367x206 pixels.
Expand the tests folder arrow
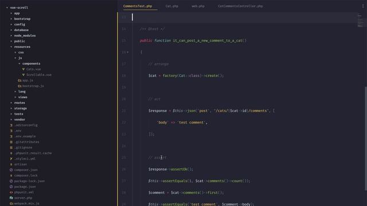tap(11, 114)
